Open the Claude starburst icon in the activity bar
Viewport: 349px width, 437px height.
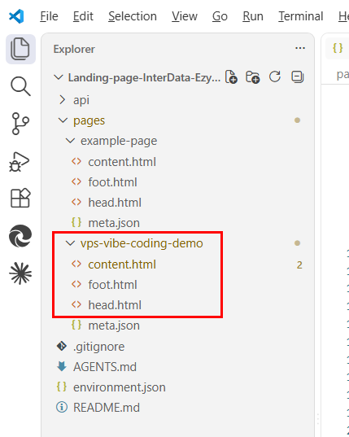20,273
